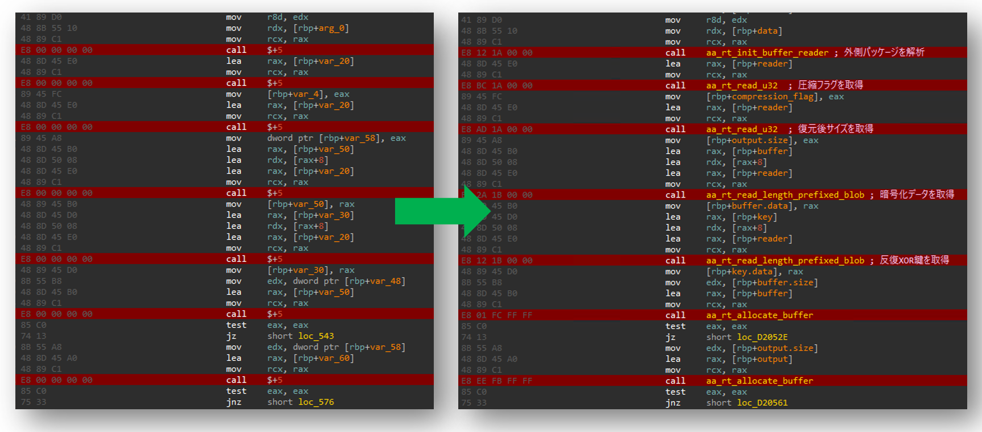
Task: Select rax, [rbp+output] operand
Action: tap(749, 359)
